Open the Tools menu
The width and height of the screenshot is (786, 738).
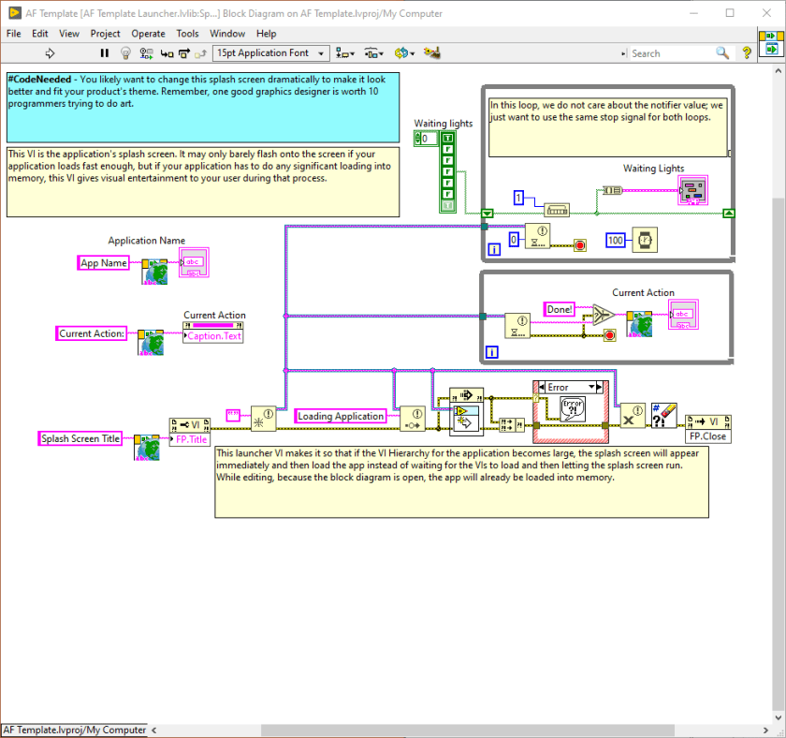click(x=187, y=34)
